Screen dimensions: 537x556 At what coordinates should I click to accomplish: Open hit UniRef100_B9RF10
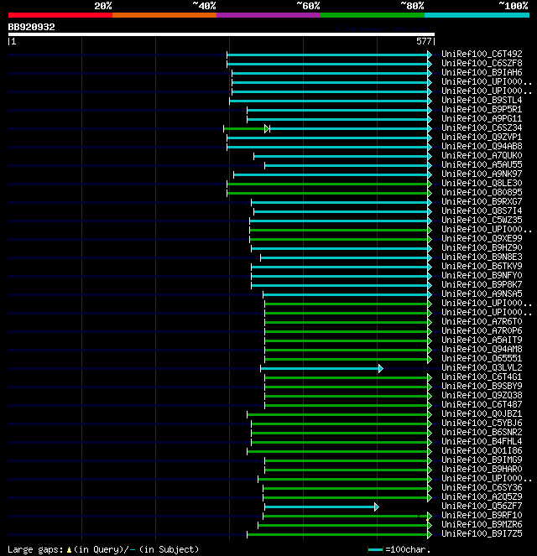(482, 515)
